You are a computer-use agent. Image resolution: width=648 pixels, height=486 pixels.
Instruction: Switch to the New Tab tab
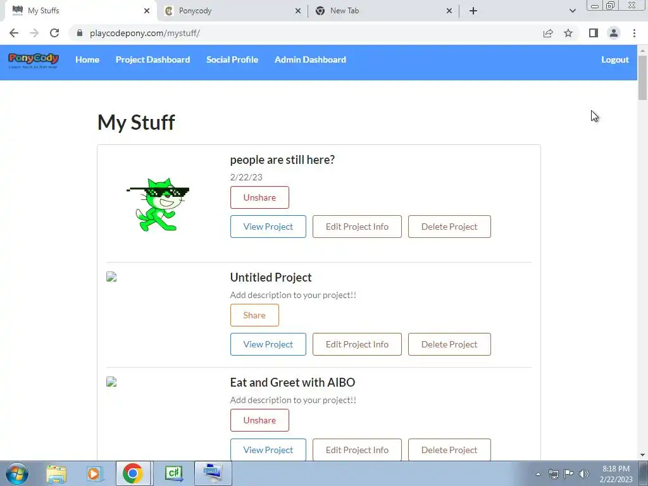(x=383, y=11)
